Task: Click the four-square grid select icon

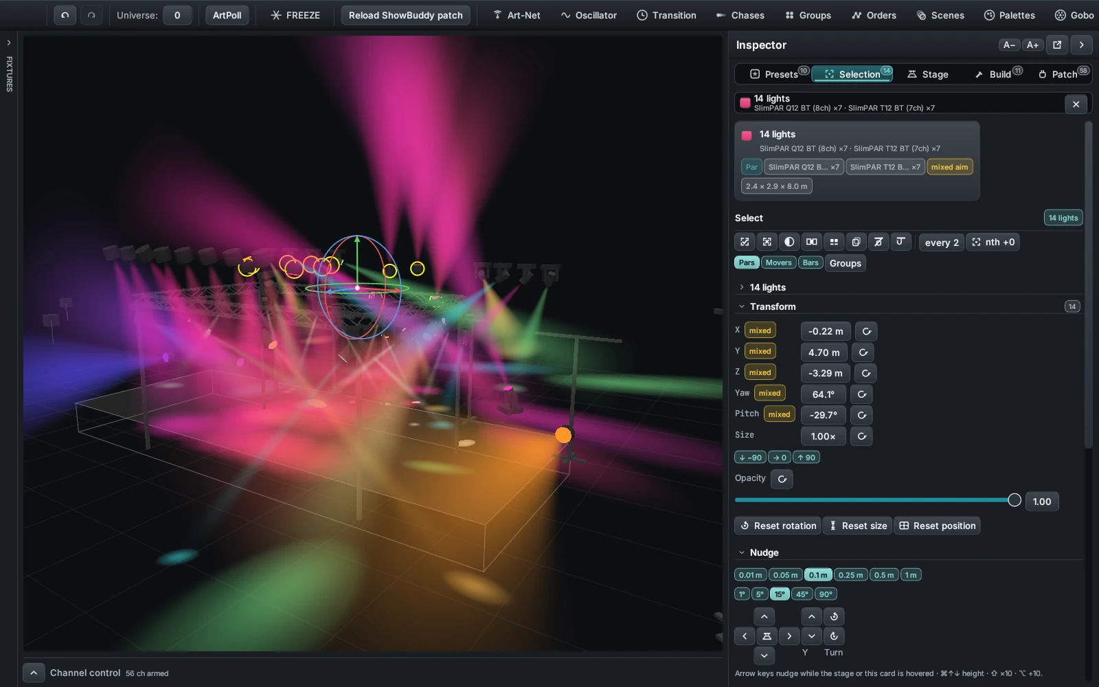Action: coord(834,242)
